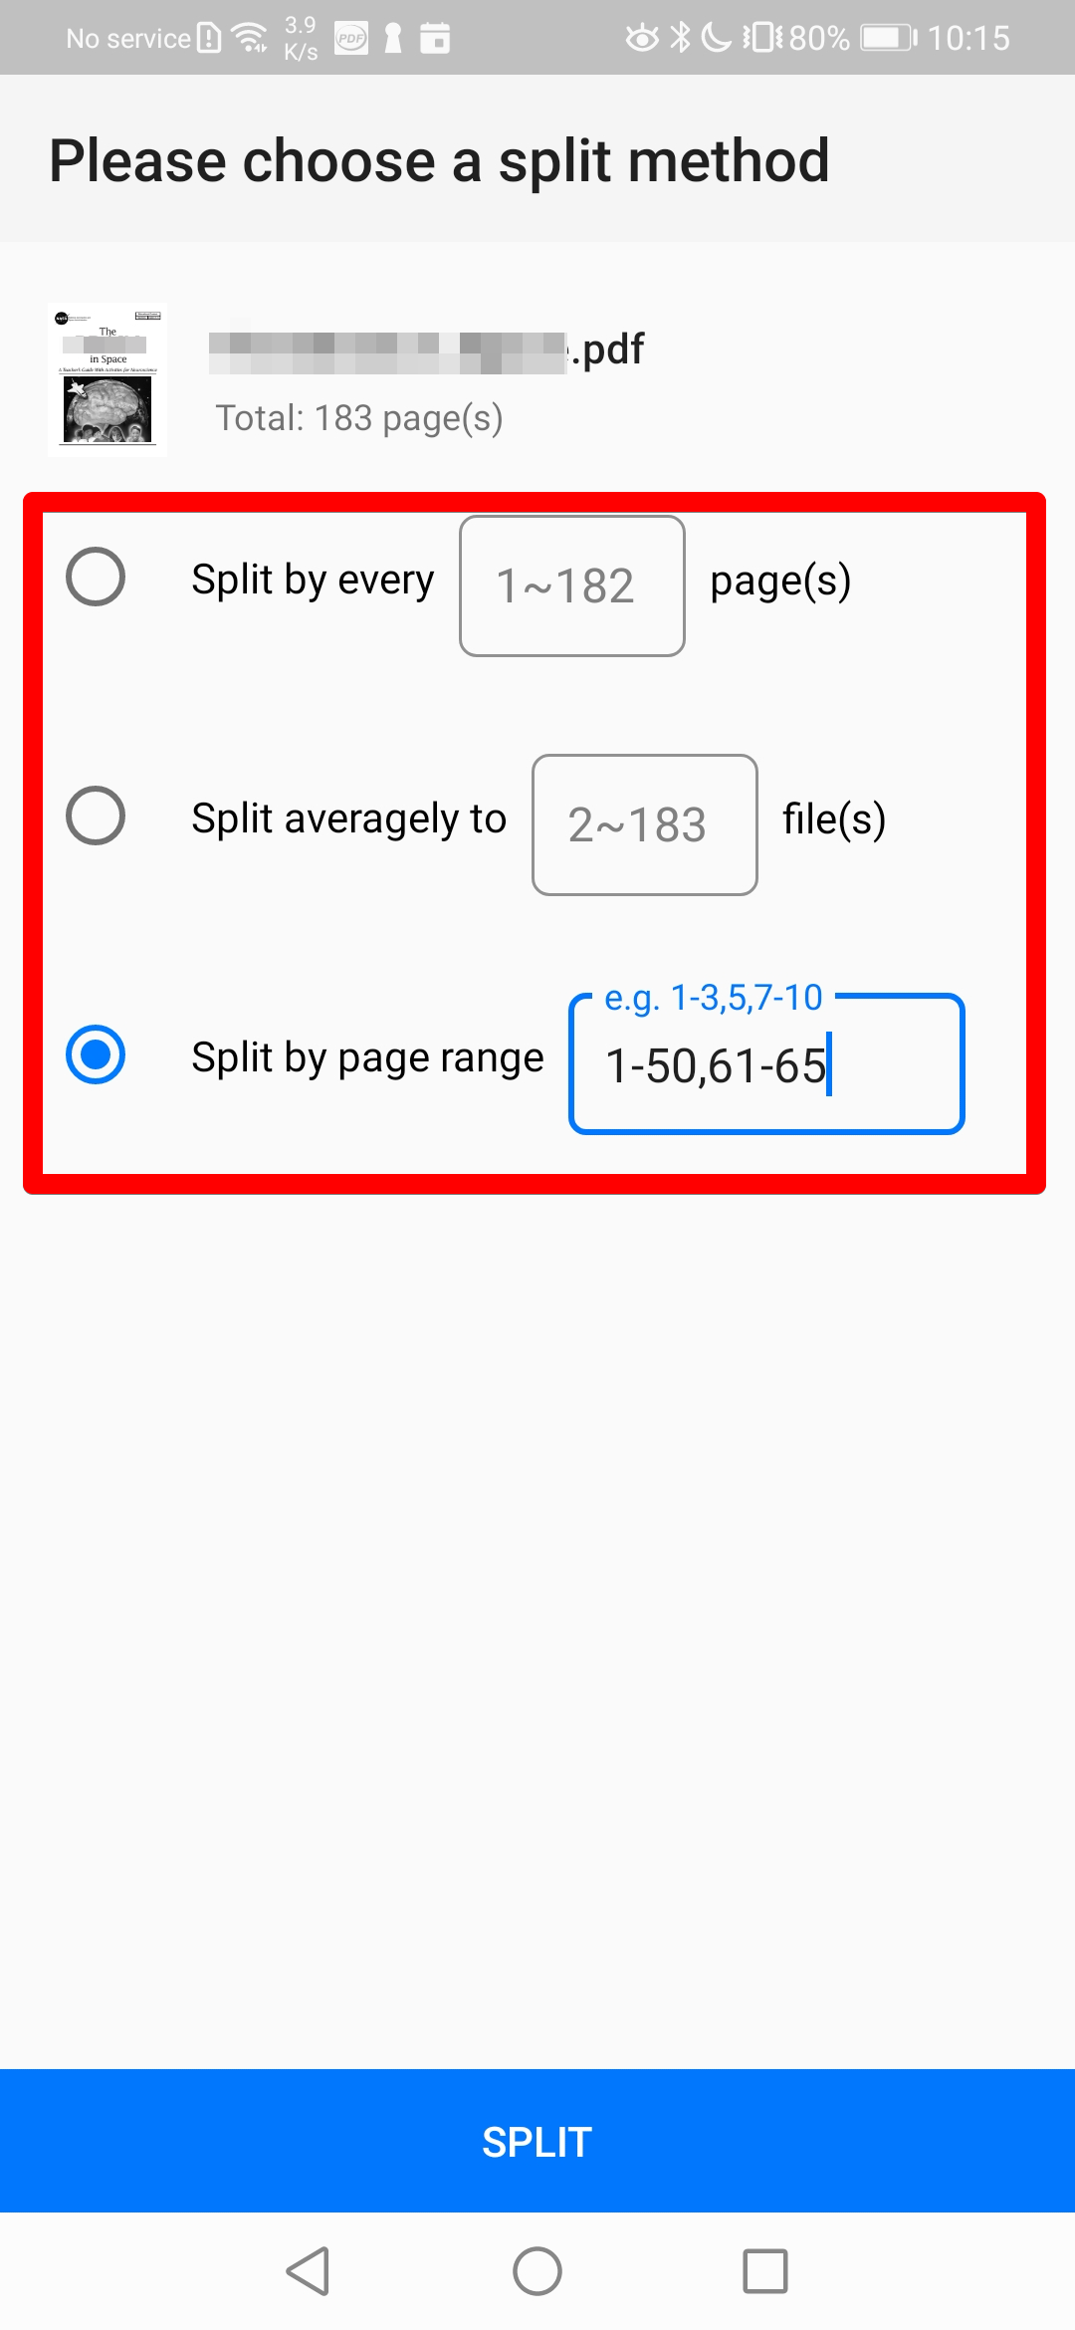Tap the battery indicator icon
The width and height of the screenshot is (1075, 2330).
coord(889,38)
